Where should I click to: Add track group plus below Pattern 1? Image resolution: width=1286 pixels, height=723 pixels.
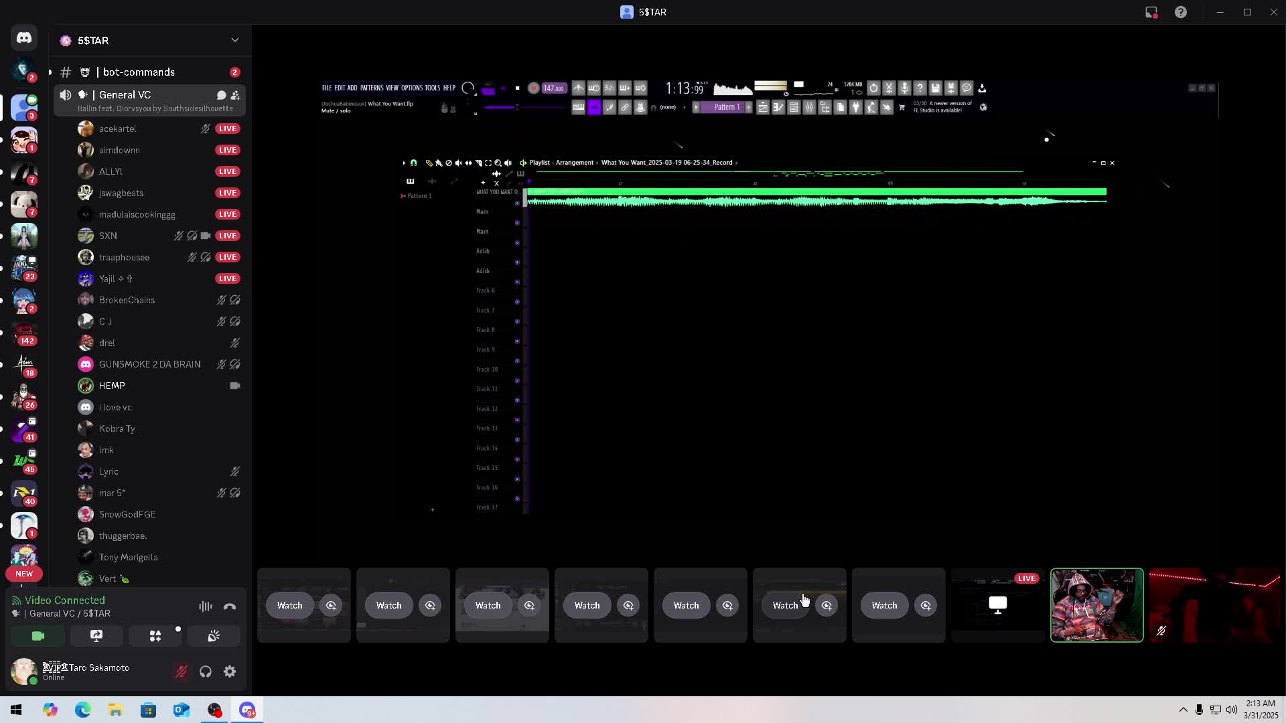(433, 510)
